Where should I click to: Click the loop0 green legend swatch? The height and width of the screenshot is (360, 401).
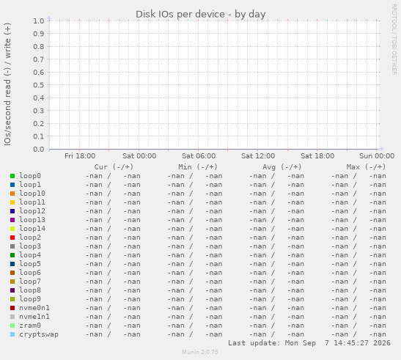click(x=12, y=176)
